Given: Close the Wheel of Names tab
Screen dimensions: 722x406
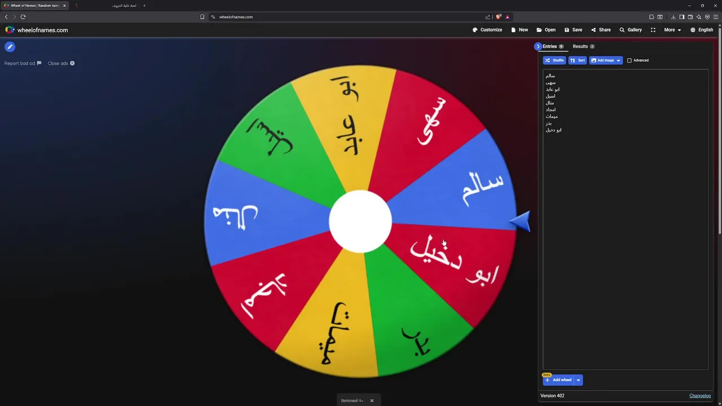Looking at the screenshot, I should (x=64, y=6).
